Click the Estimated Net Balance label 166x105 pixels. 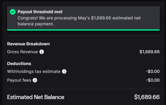coord(36,97)
